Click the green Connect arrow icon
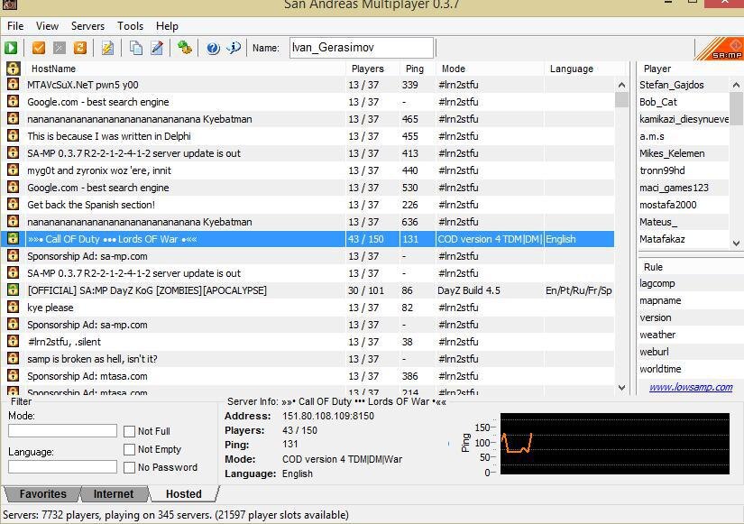This screenshot has width=744, height=524. click(12, 47)
